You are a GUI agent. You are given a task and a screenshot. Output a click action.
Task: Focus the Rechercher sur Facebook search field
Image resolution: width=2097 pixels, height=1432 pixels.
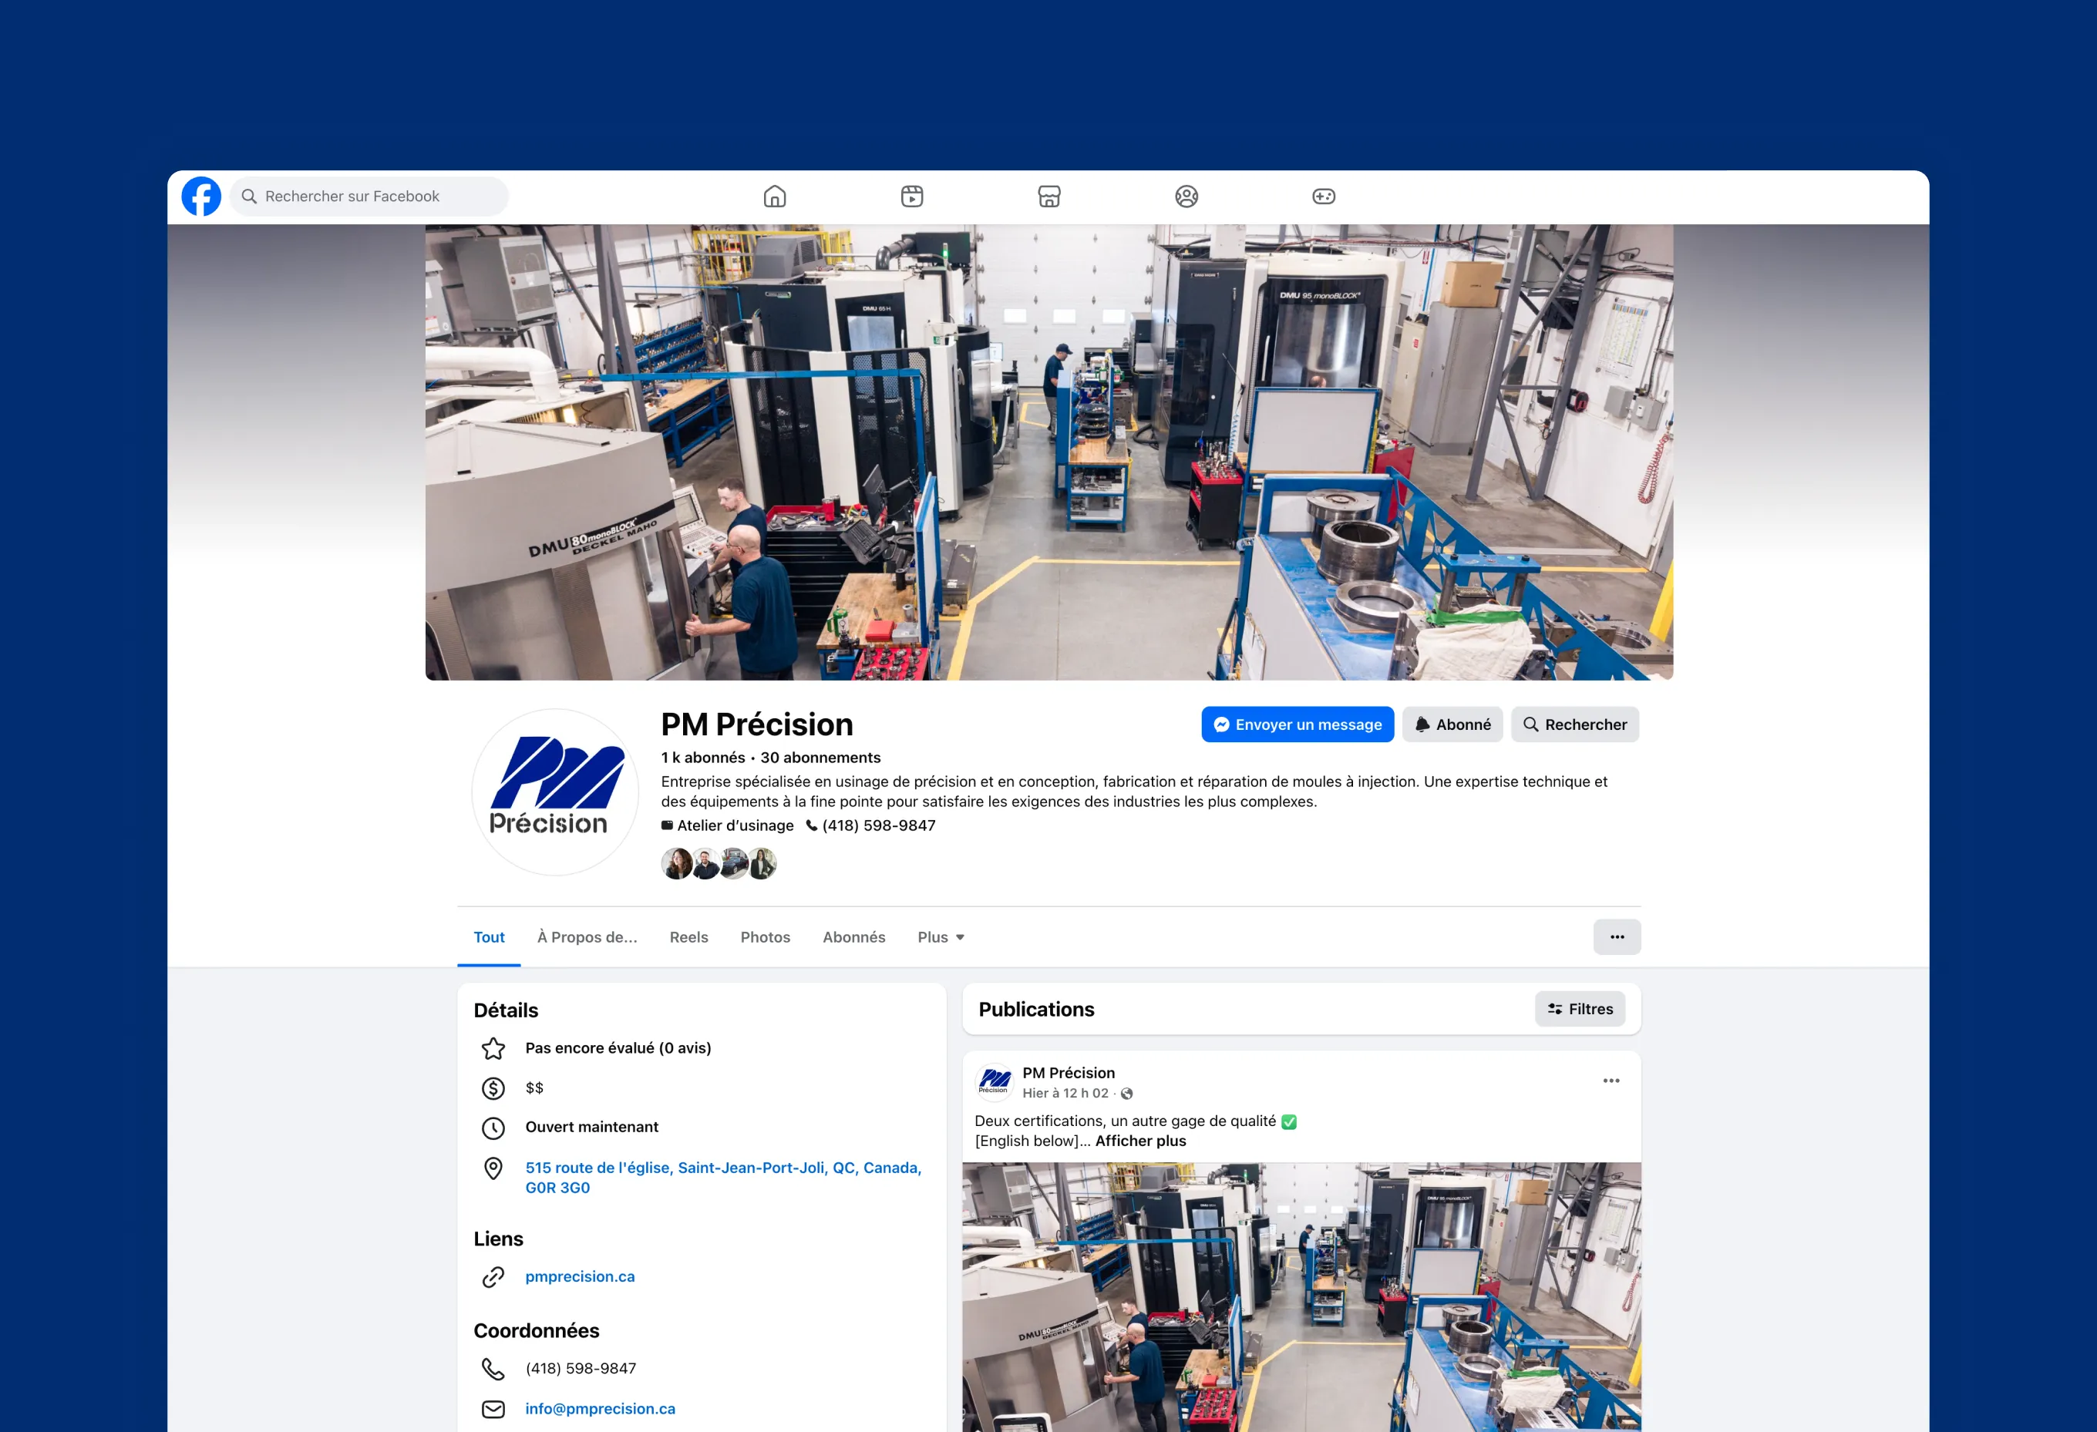pos(369,197)
